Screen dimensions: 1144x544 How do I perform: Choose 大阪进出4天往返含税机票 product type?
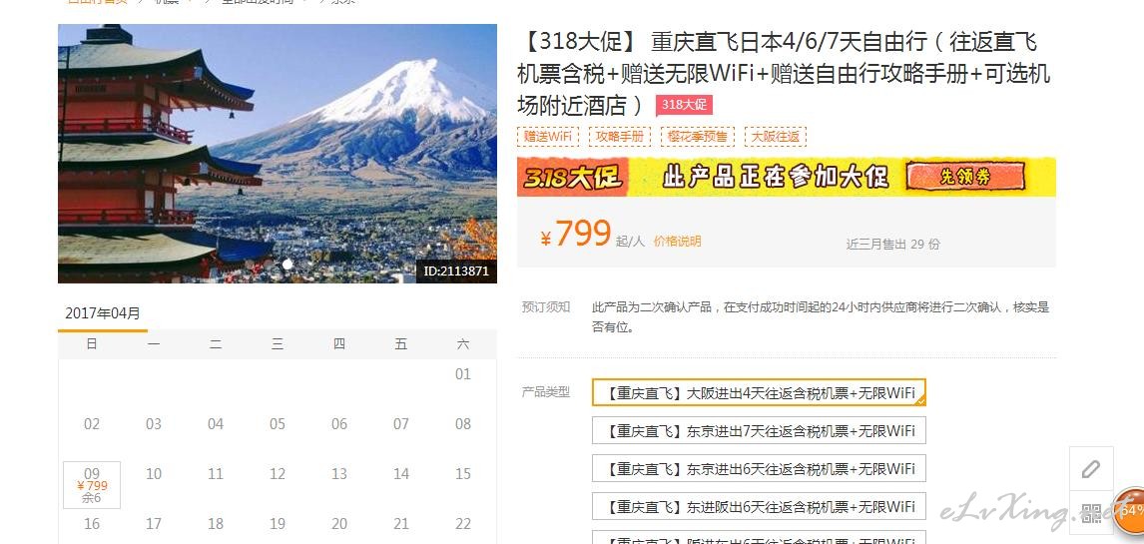[x=759, y=393]
